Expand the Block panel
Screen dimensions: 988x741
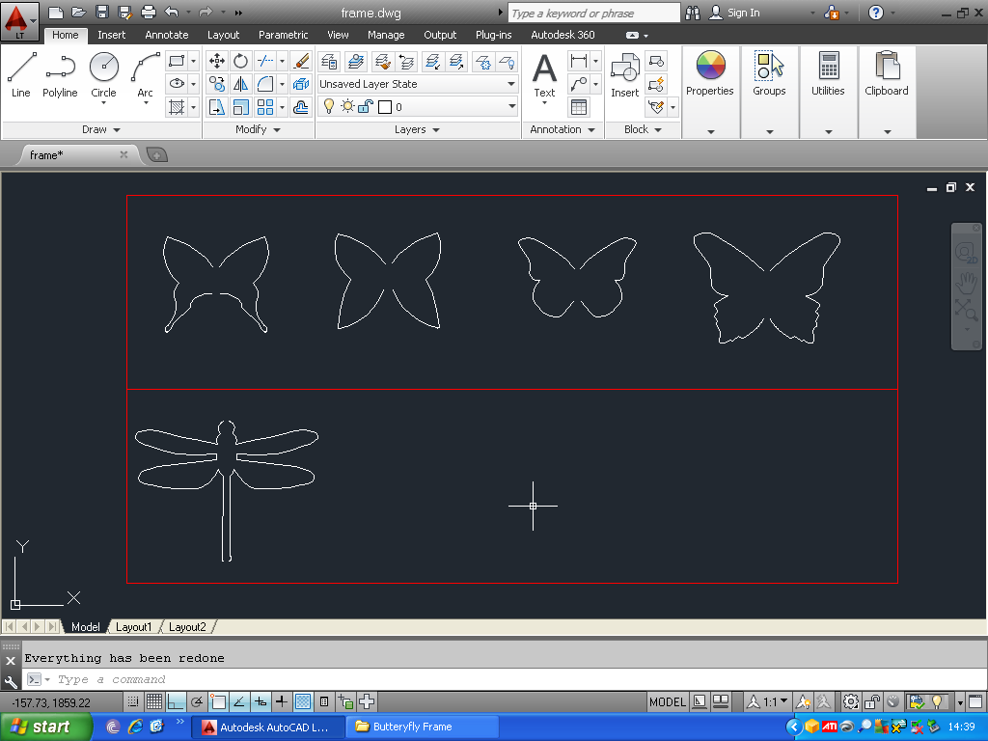(x=643, y=129)
